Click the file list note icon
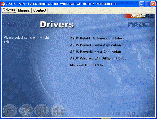157x119 pixels. pyautogui.click(x=147, y=25)
